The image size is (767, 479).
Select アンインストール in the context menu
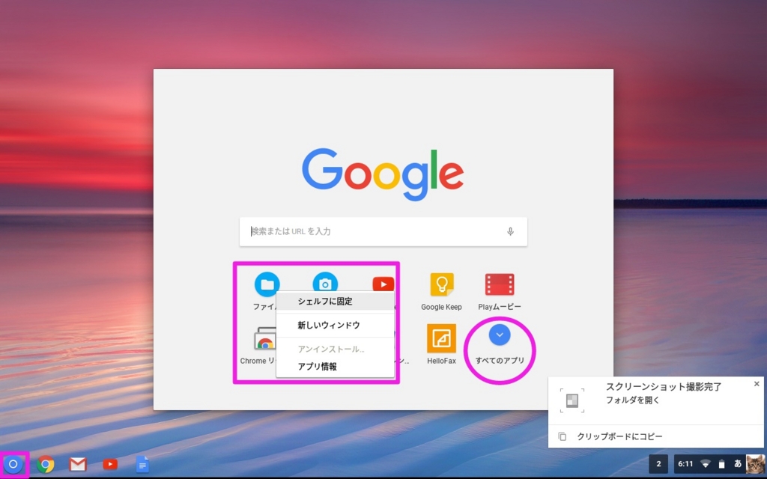(335, 349)
